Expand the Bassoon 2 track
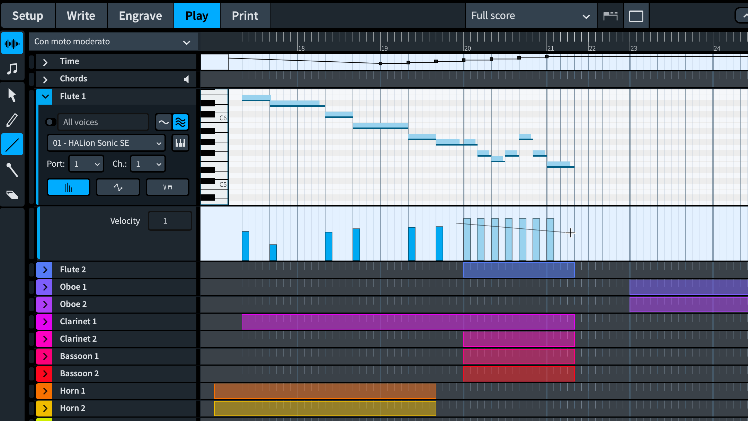This screenshot has width=748, height=421. [x=45, y=374]
